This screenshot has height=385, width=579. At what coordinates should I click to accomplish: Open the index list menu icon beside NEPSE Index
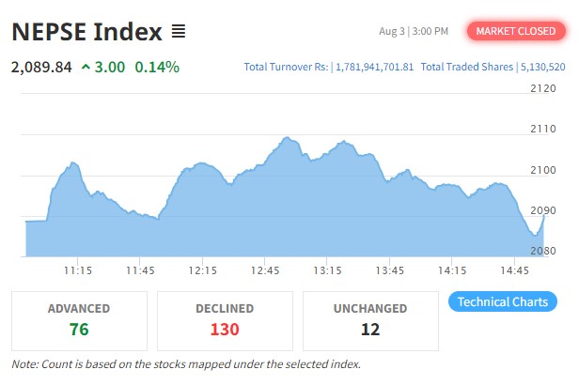click(179, 31)
